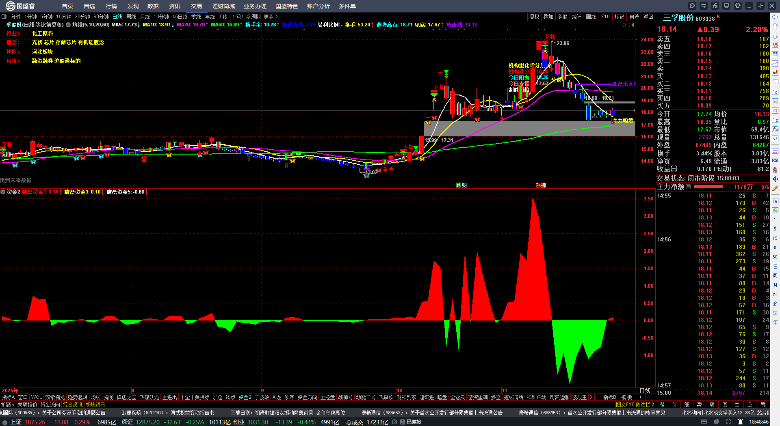Viewport: 780px width, 426px height.
Task: Open the 多周期 period dropdown
Action: click(x=253, y=17)
